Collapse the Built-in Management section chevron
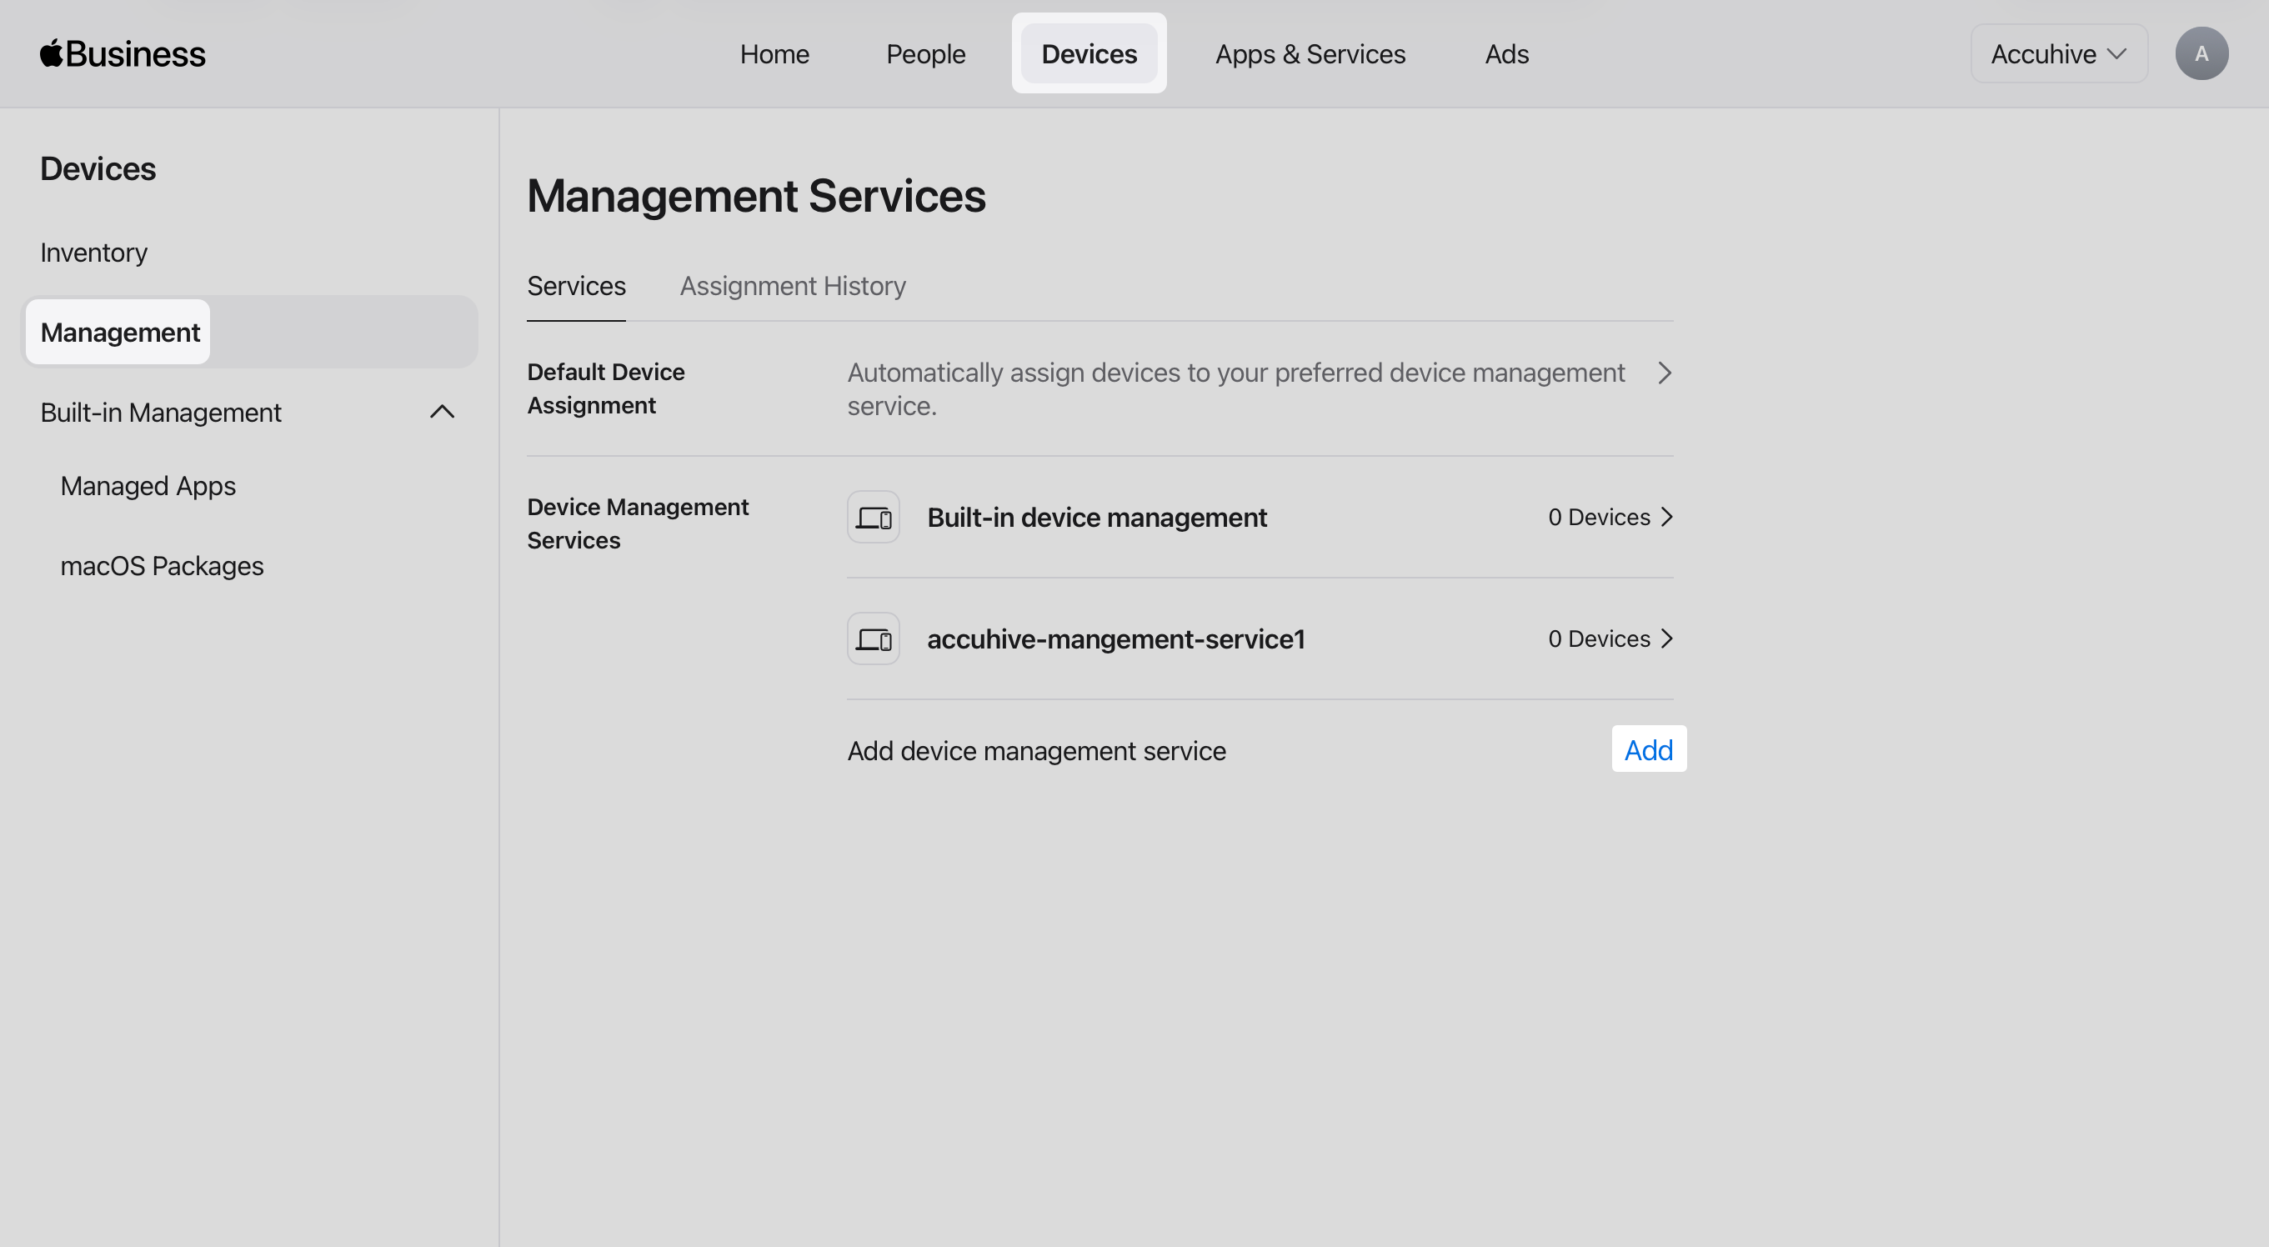The image size is (2269, 1247). click(x=441, y=412)
